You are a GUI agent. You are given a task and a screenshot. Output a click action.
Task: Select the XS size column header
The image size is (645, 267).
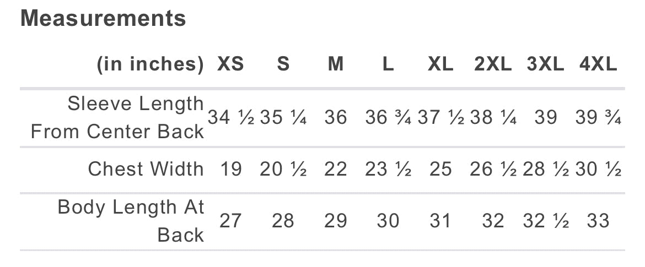coord(230,64)
